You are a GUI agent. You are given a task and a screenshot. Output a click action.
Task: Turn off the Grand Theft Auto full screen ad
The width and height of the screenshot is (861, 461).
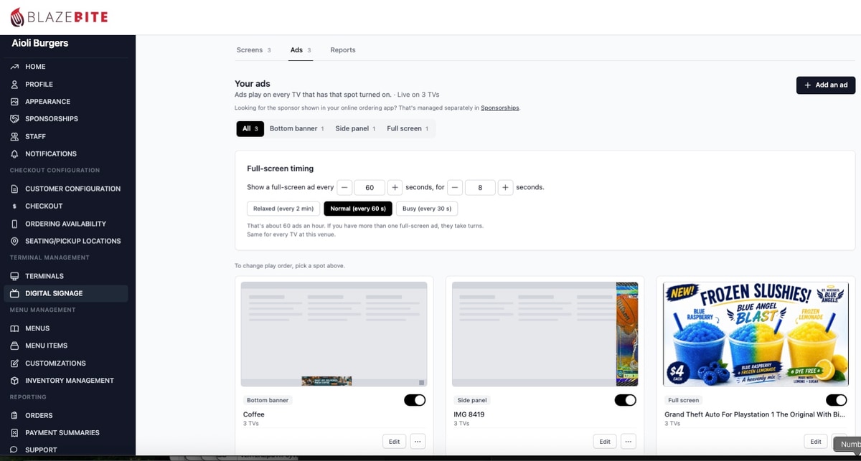pyautogui.click(x=836, y=400)
